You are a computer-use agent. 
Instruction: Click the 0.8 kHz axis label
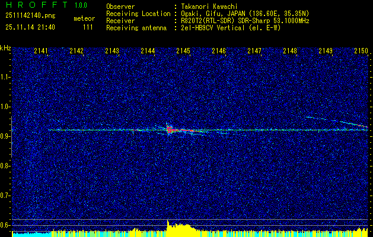coord(5,166)
